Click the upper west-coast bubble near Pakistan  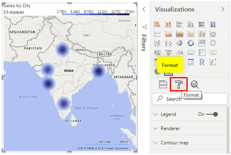click(x=48, y=70)
